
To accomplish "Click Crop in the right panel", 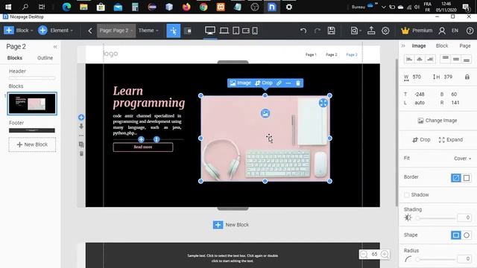I will pyautogui.click(x=421, y=140).
